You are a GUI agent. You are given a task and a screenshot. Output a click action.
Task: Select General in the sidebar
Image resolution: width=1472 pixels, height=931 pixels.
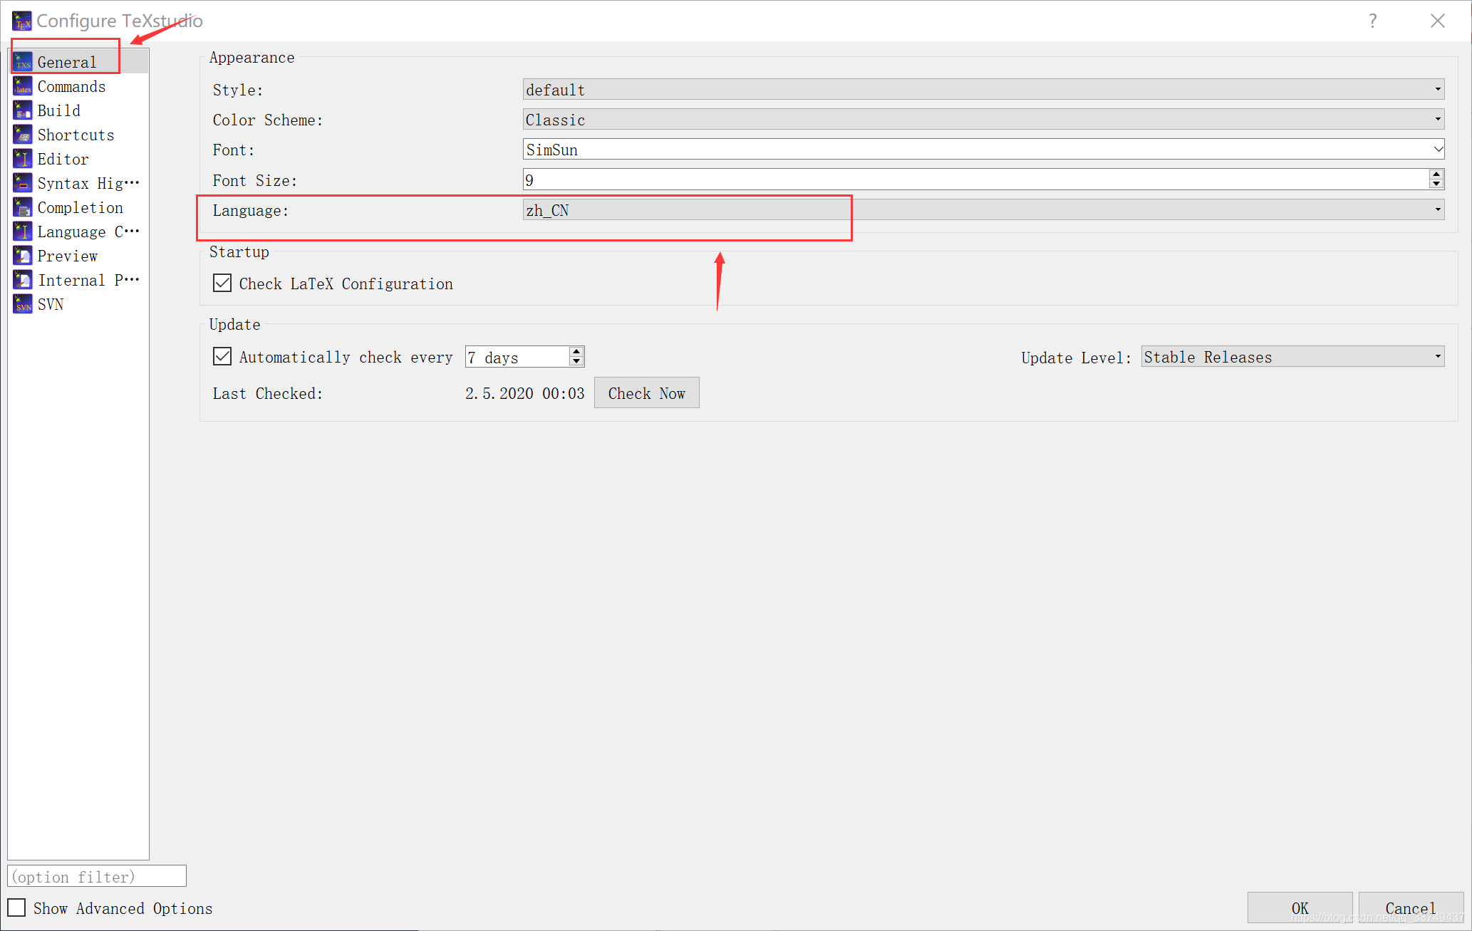click(78, 63)
